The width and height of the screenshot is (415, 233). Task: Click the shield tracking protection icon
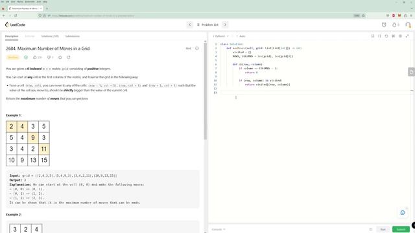click(40, 16)
